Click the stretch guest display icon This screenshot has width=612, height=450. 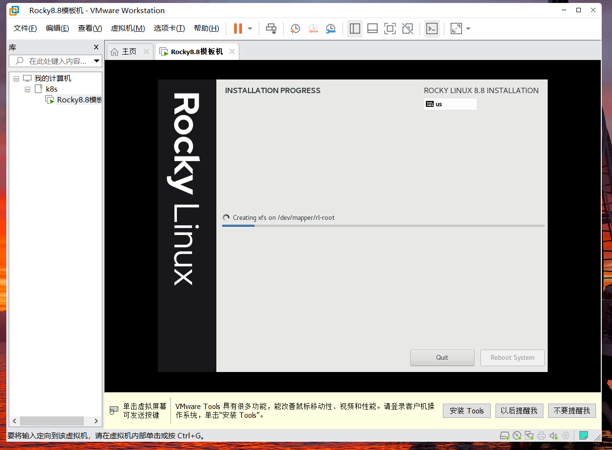[456, 28]
